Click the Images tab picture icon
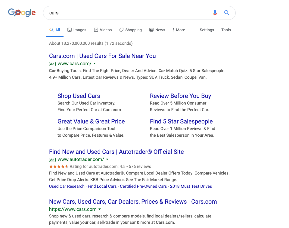The width and height of the screenshot is (289, 228). tap(70, 30)
